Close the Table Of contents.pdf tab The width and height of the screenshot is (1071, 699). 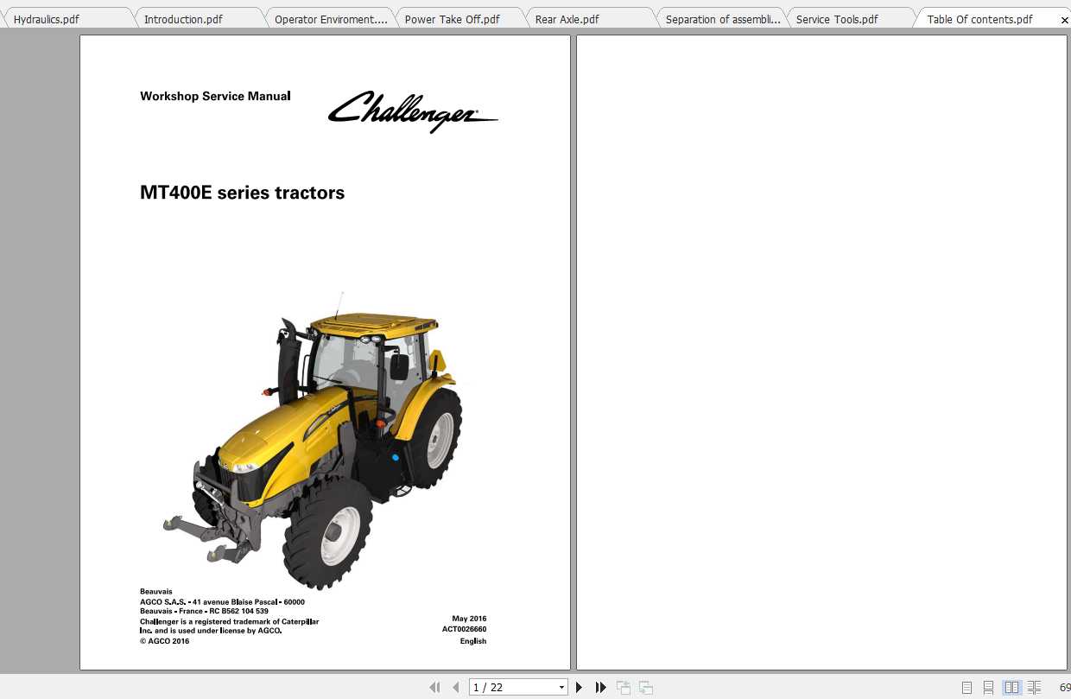click(1064, 20)
